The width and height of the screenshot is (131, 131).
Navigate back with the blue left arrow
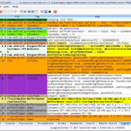29,12
